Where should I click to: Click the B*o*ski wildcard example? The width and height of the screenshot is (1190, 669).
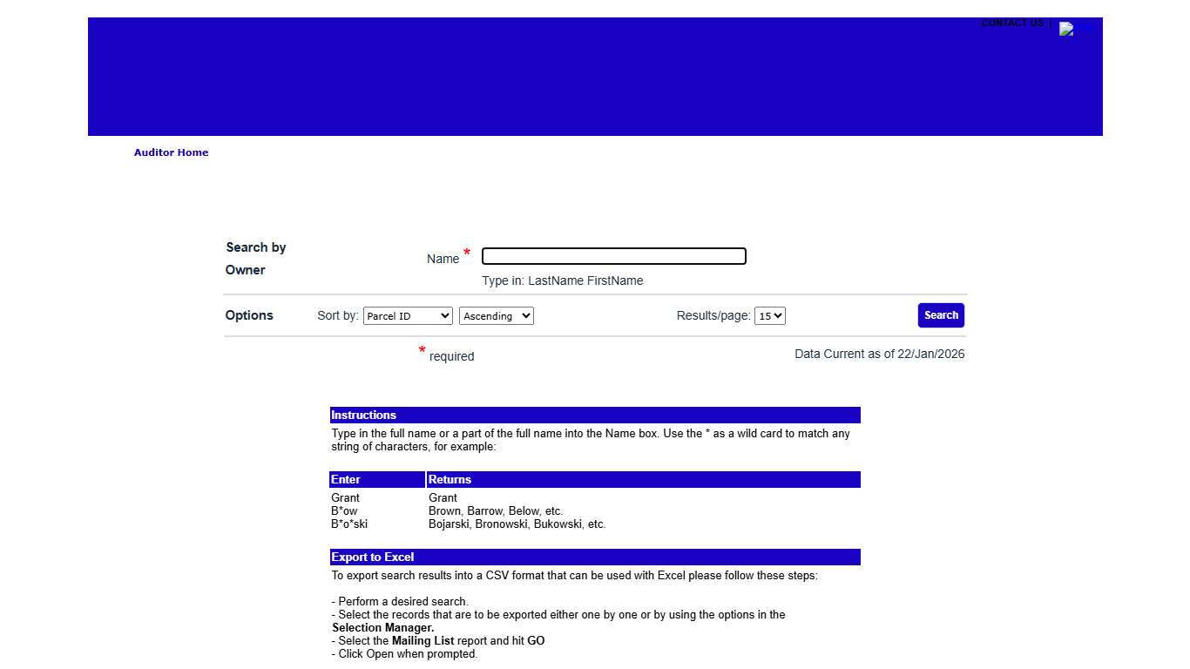(349, 524)
